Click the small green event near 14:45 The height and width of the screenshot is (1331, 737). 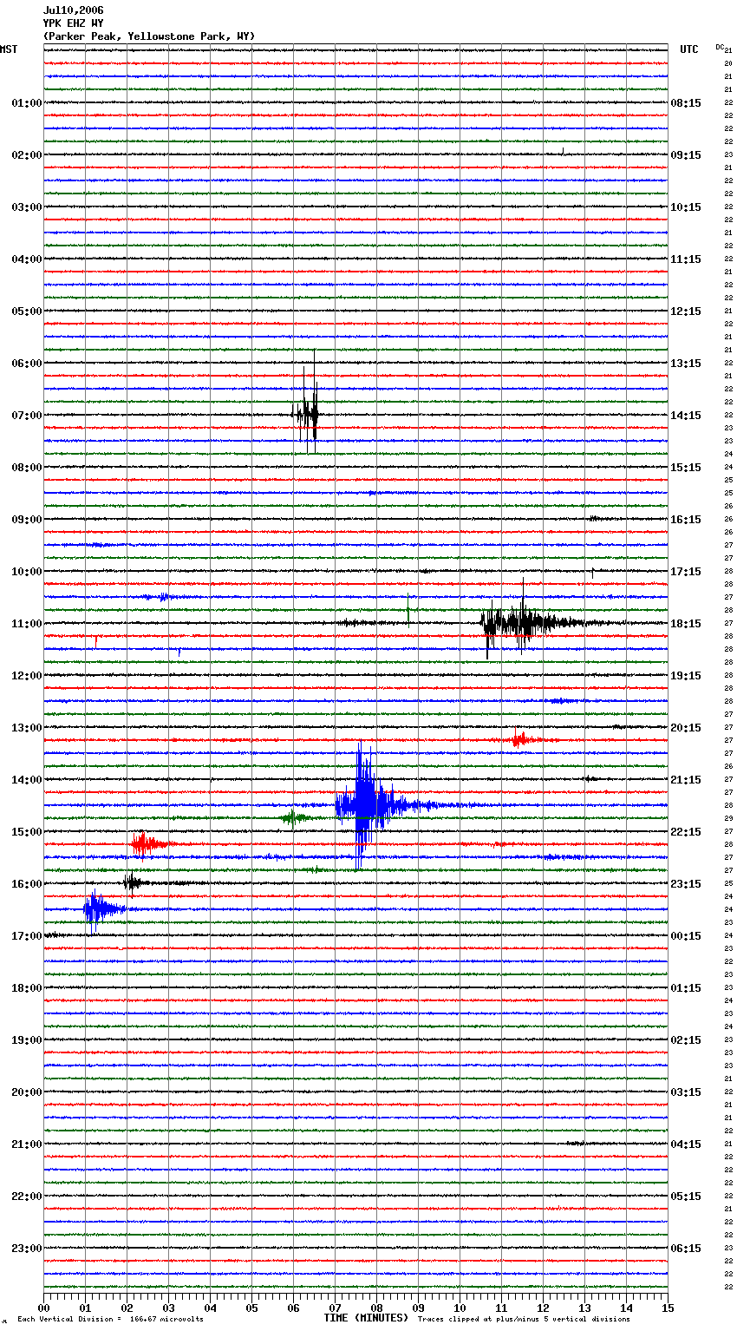point(295,817)
